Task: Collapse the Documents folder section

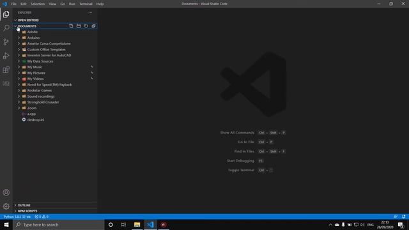Action: tap(15, 26)
